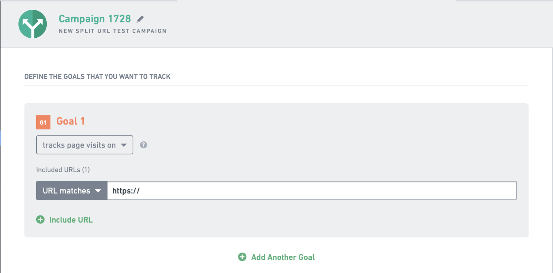Click Include URL link
This screenshot has width=553, height=273.
(x=71, y=220)
